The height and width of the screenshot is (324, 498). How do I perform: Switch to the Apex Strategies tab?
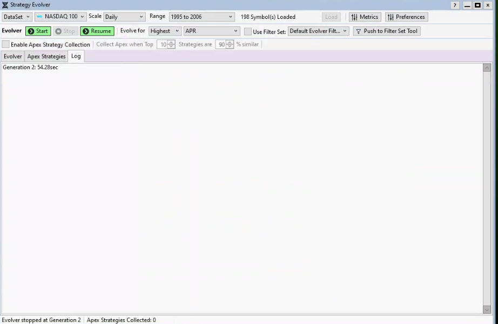46,57
